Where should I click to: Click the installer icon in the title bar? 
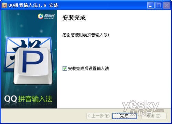tap(4, 5)
